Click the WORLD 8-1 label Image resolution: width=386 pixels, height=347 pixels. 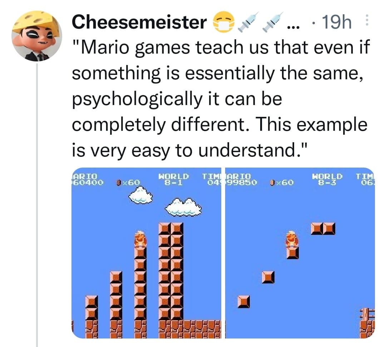(x=174, y=179)
